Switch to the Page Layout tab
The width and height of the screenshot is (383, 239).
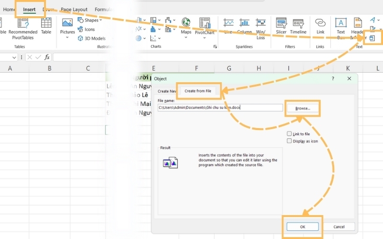tap(74, 9)
